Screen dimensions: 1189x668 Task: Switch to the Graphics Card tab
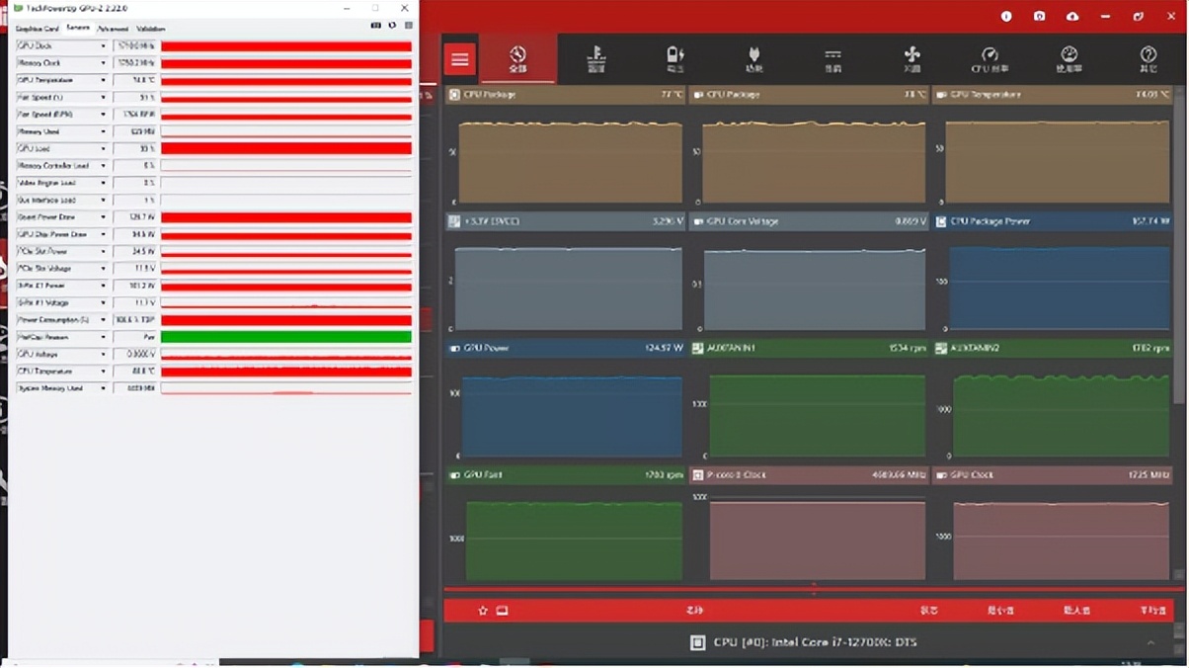coord(37,29)
